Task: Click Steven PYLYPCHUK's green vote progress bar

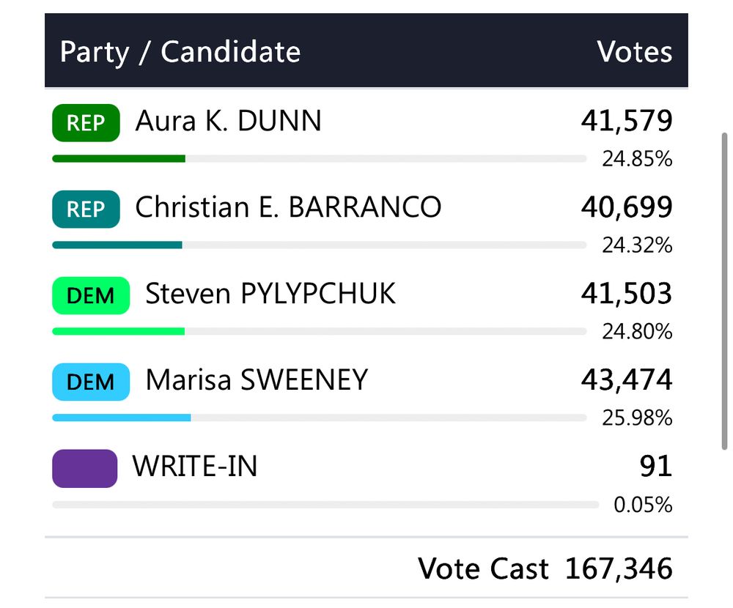Action: point(119,331)
